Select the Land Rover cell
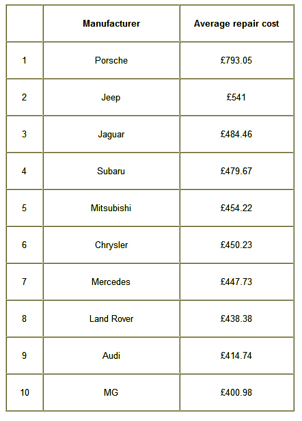302x421 pixels. pos(111,318)
